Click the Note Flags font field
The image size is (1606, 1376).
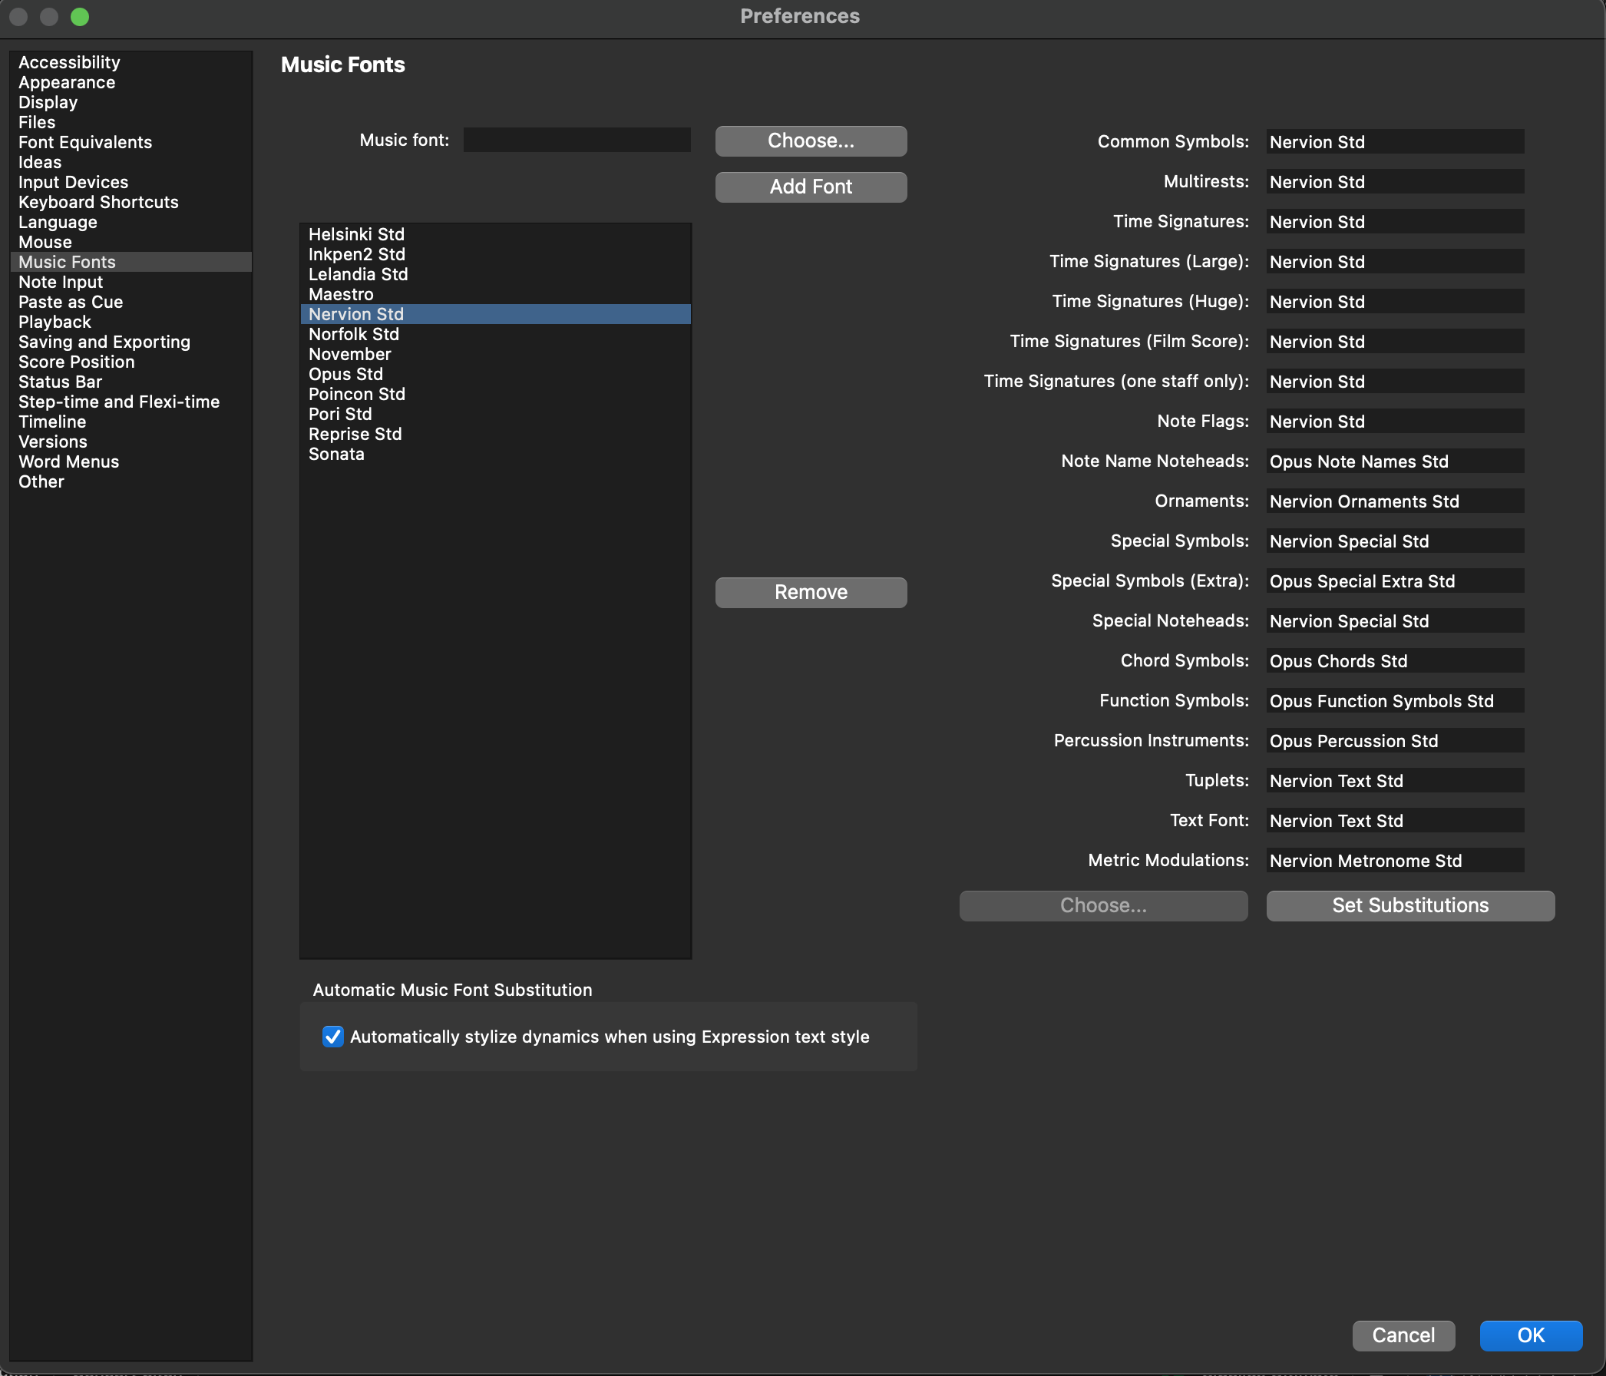1395,422
